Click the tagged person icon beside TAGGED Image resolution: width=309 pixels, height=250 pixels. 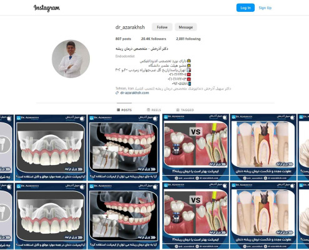click(x=178, y=110)
